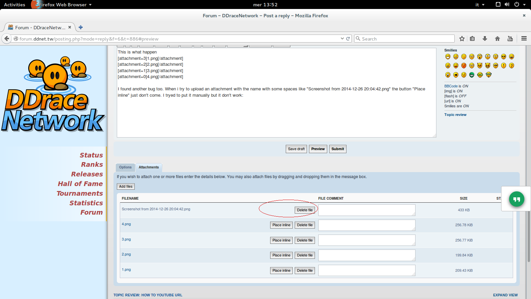Click the bookmark star icon
Viewport: 531px width, 299px height.
(462, 39)
